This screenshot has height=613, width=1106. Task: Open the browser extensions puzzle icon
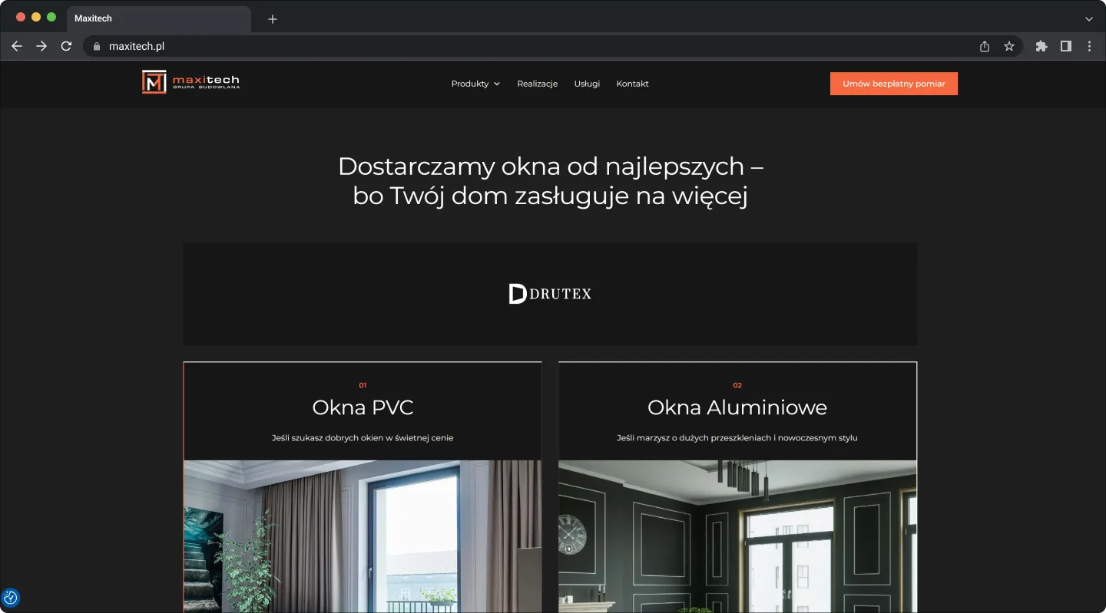(1041, 46)
